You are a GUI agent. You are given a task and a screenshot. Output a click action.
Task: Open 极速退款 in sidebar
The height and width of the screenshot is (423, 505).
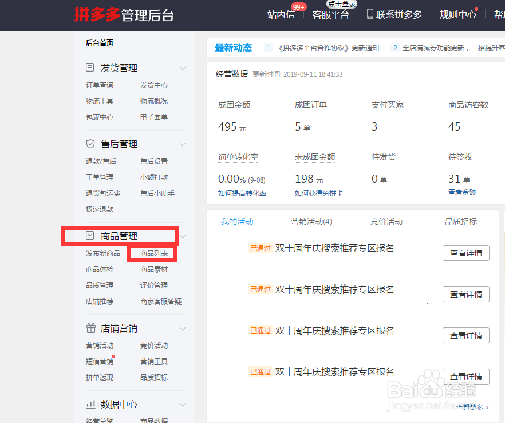pyautogui.click(x=100, y=209)
